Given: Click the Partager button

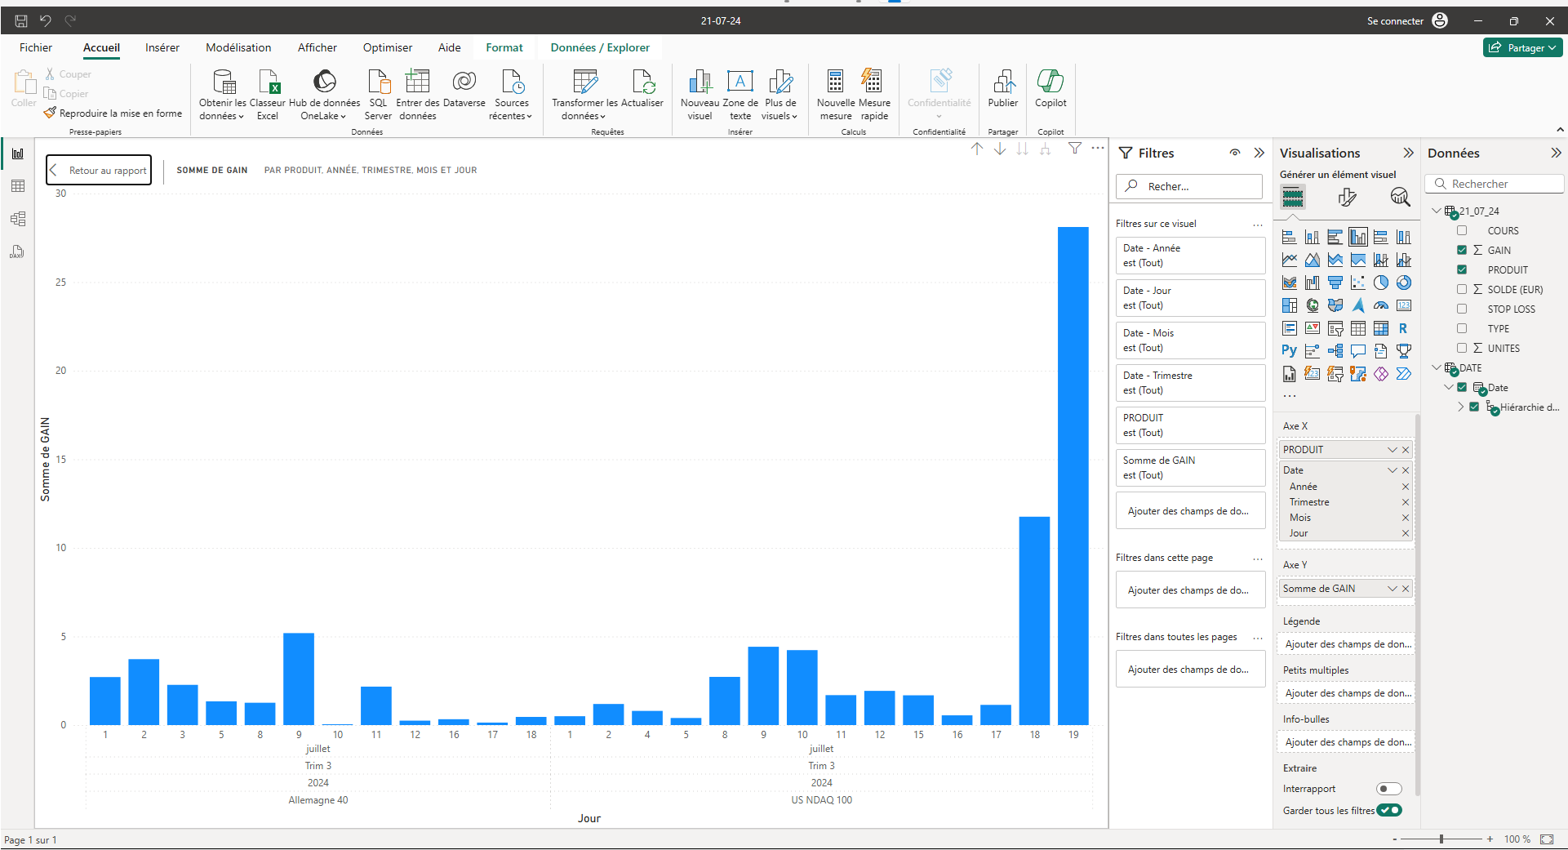Looking at the screenshot, I should click(x=1523, y=47).
